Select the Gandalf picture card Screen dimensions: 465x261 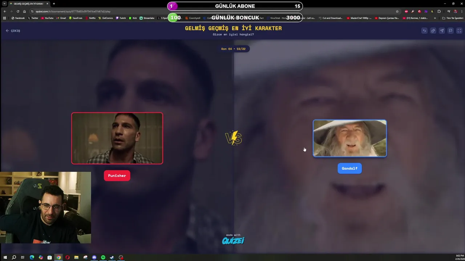[349, 138]
